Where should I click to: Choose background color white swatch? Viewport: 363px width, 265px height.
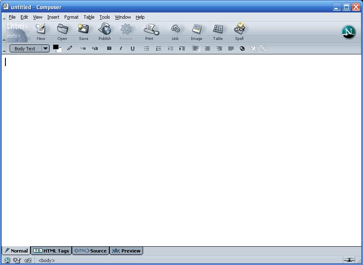60,50
